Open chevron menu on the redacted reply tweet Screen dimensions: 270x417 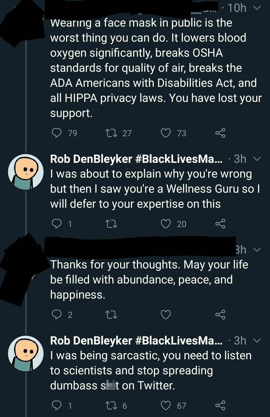point(258,250)
